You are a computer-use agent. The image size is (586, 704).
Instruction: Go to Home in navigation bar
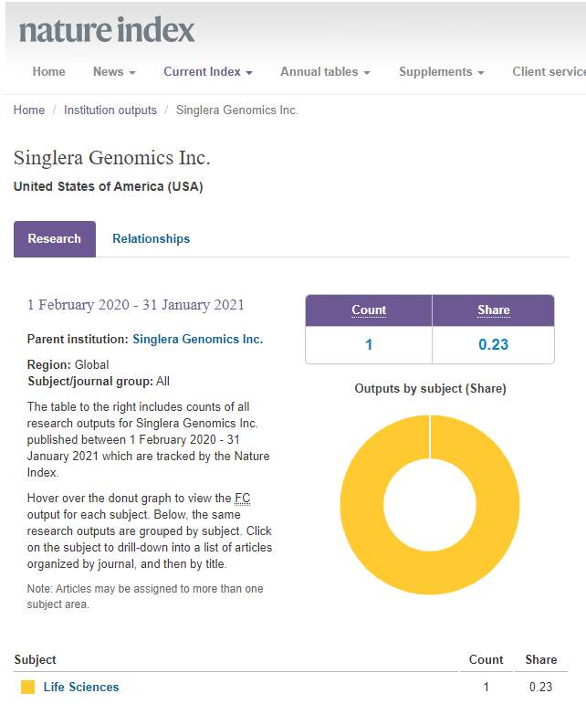49,72
